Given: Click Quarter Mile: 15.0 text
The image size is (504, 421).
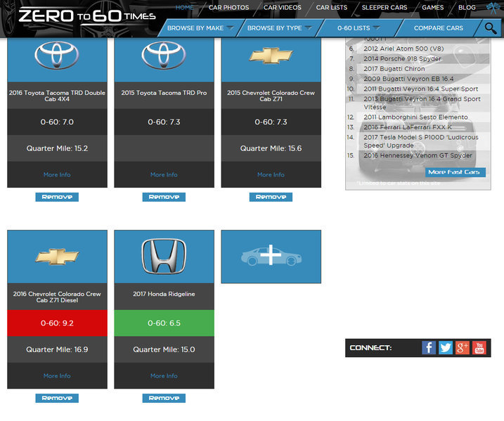Looking at the screenshot, I should coord(164,349).
